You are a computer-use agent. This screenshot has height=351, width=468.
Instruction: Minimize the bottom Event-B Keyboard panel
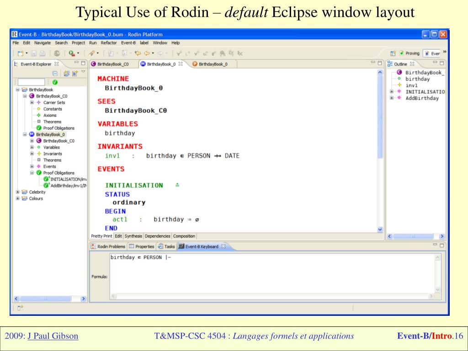click(x=435, y=245)
